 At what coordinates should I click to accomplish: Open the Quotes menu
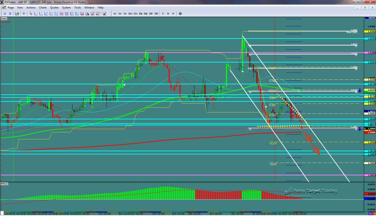tap(54, 7)
